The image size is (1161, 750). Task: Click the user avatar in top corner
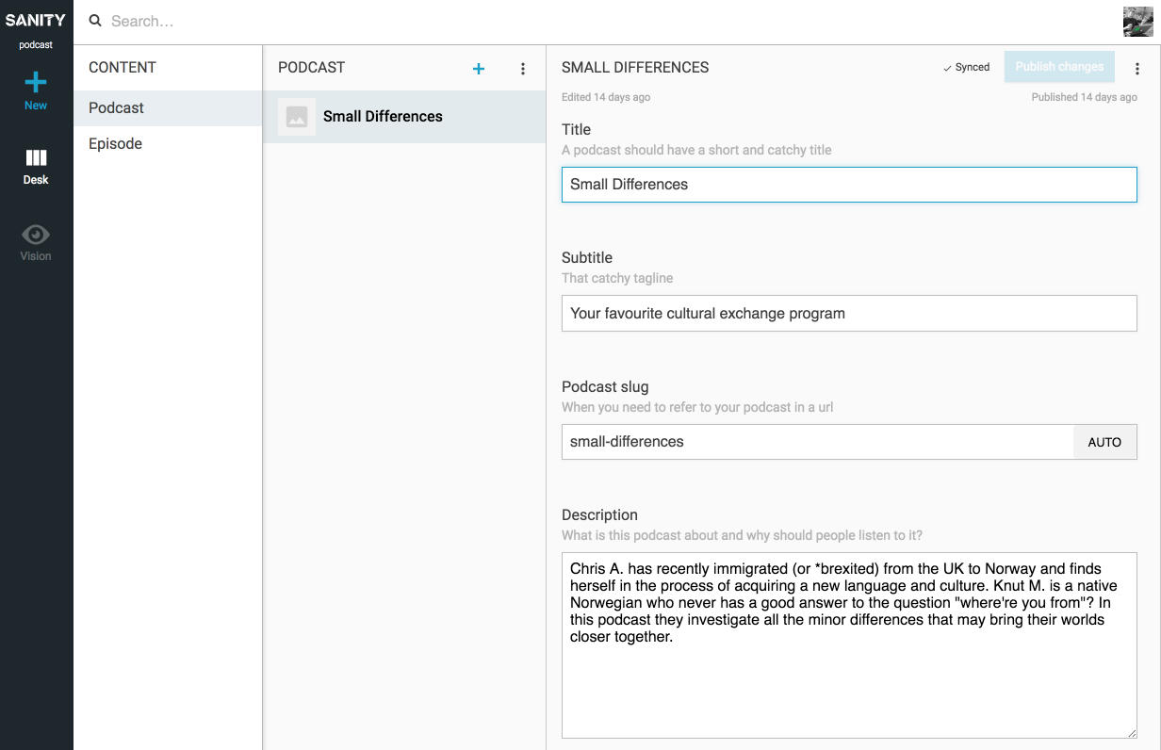click(1137, 22)
